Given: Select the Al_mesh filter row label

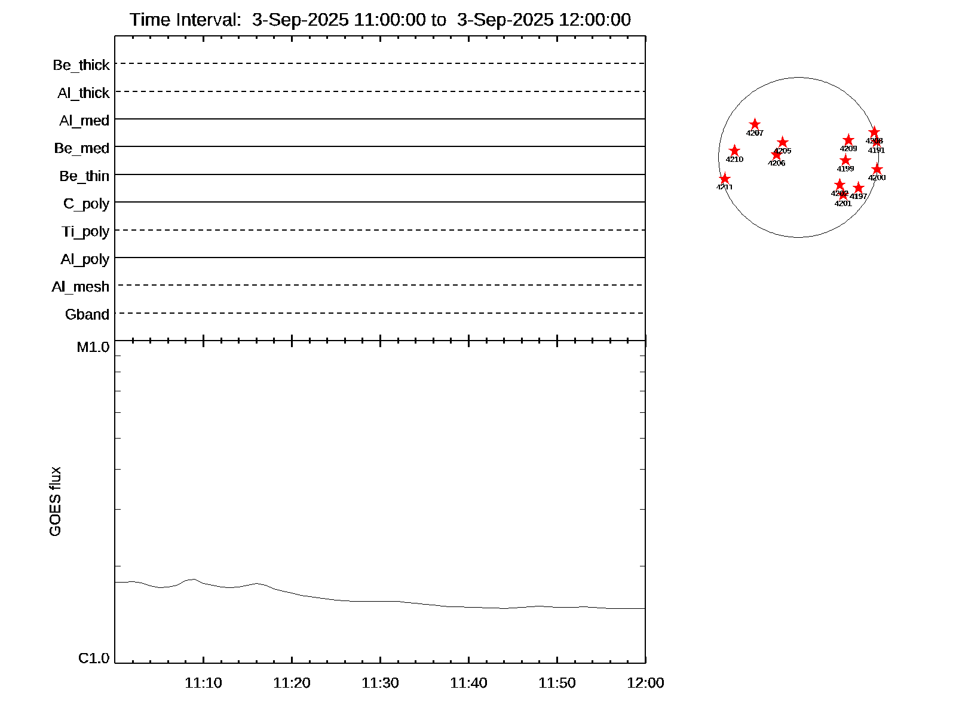Looking at the screenshot, I should [81, 287].
